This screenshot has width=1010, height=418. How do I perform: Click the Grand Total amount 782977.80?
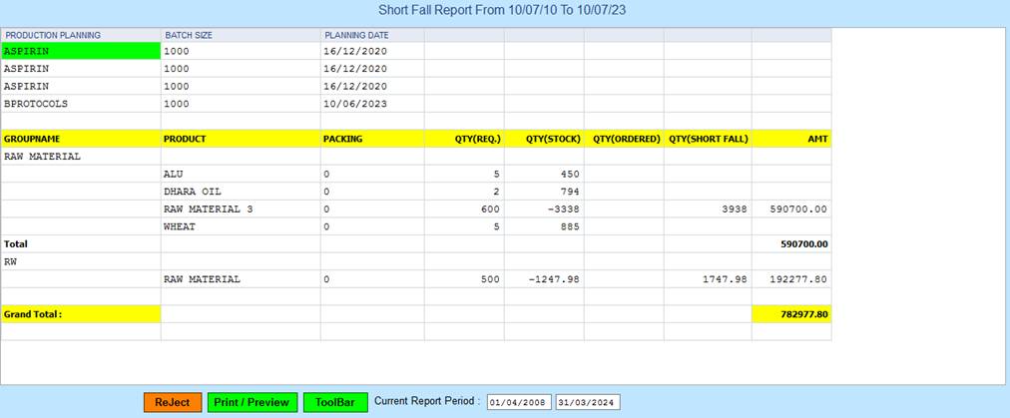[790, 314]
